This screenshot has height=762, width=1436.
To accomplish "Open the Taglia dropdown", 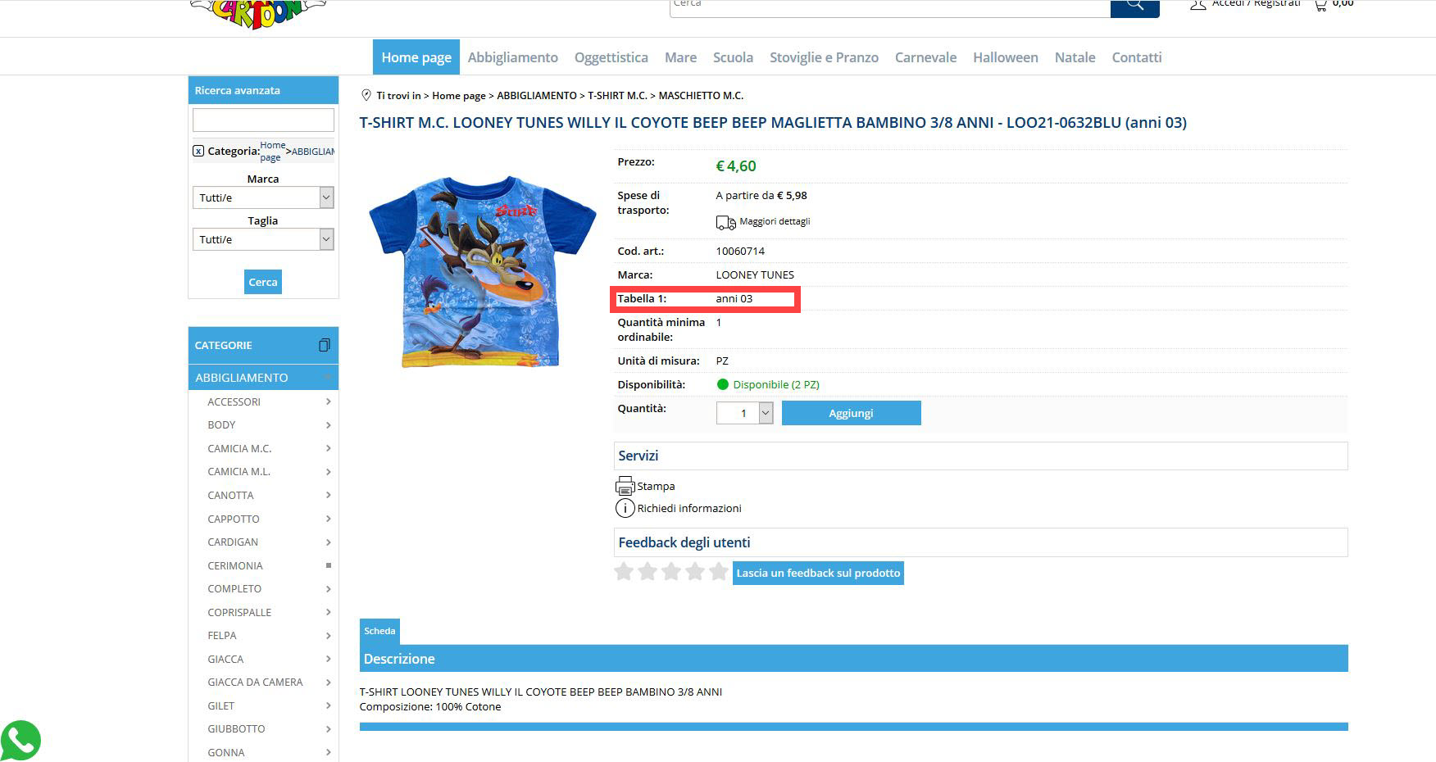I will click(x=263, y=239).
